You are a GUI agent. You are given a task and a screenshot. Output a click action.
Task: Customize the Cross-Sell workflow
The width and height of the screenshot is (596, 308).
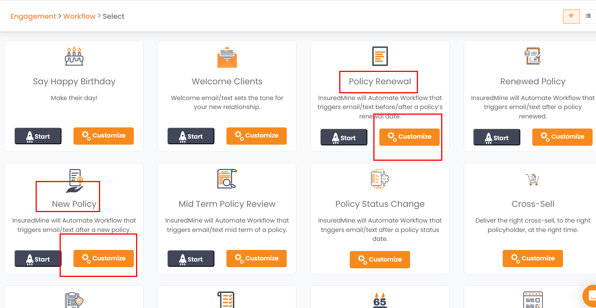point(533,259)
